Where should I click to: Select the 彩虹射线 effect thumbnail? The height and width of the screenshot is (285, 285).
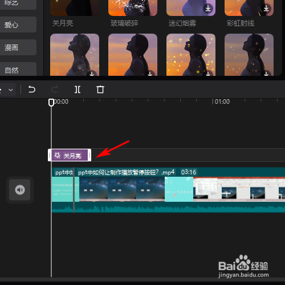tap(249, 8)
